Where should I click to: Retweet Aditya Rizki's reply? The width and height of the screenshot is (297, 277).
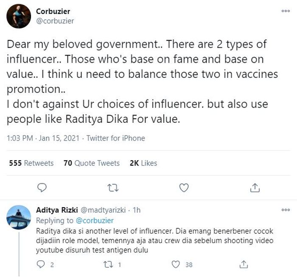(108, 264)
